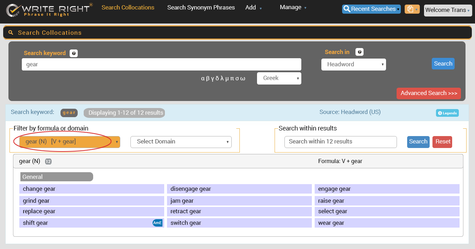
Task: Click help icon beside Search in
Action: pyautogui.click(x=359, y=52)
